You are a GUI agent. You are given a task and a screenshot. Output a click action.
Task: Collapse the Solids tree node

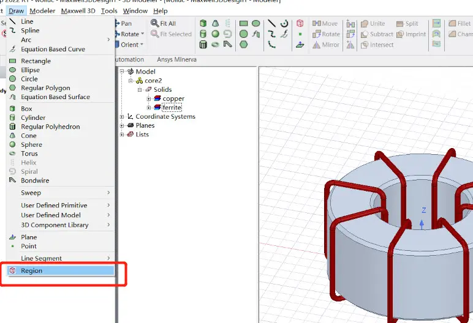point(140,90)
